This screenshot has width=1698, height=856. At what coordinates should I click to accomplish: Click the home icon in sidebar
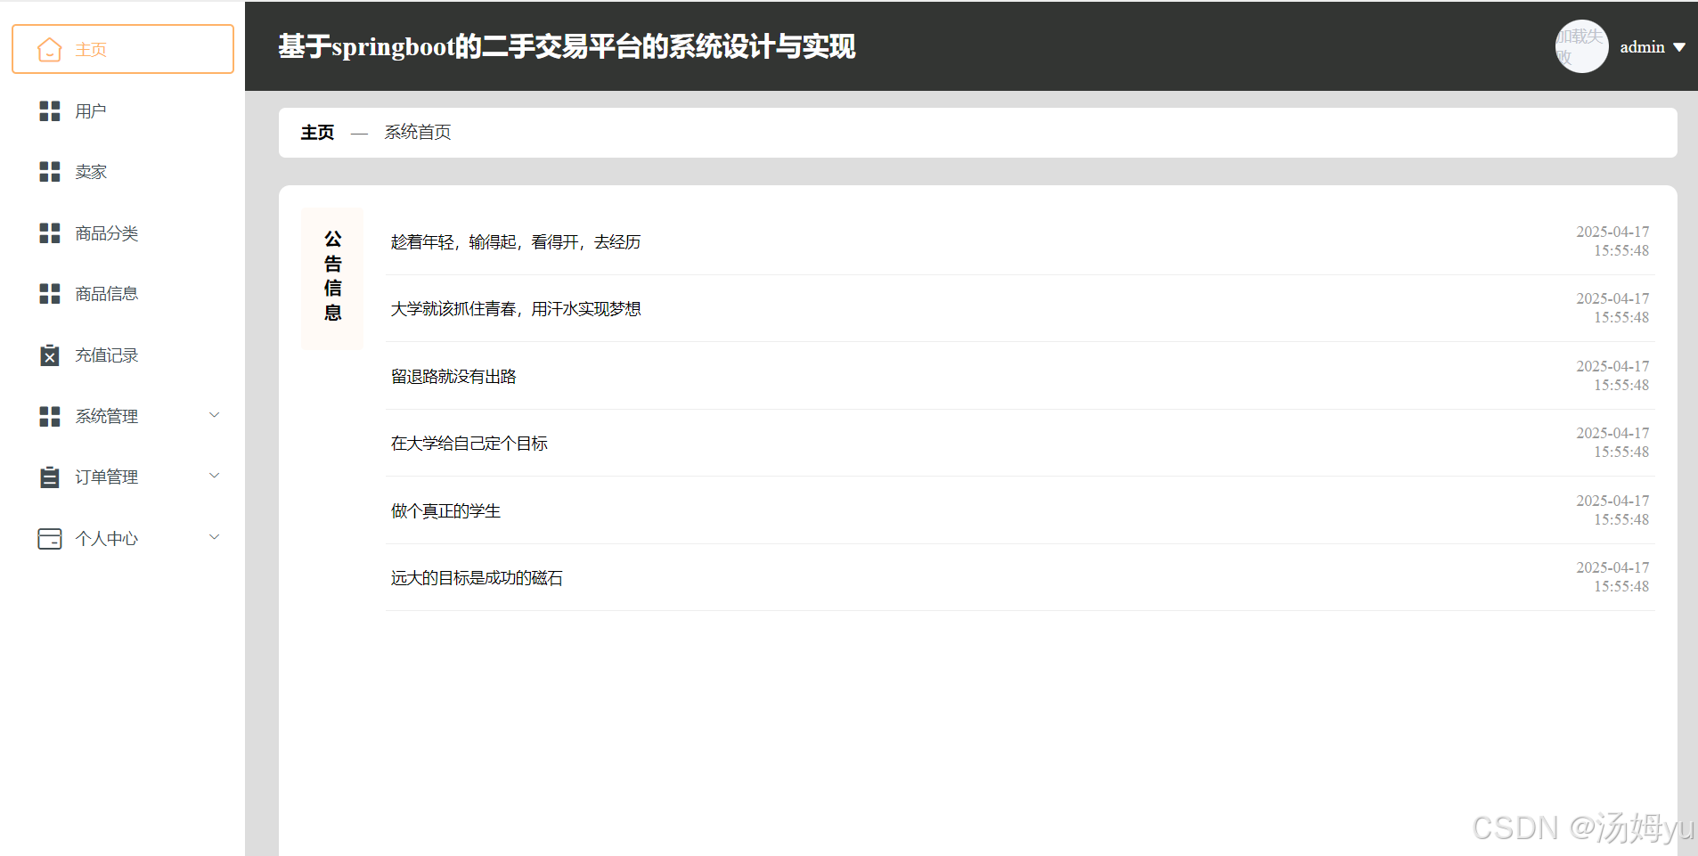click(x=50, y=49)
